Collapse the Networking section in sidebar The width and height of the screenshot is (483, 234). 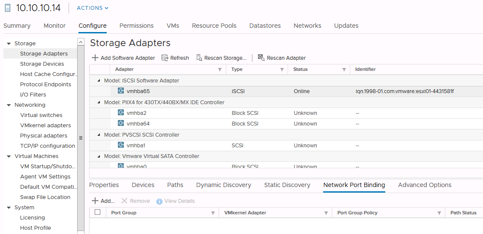pos(9,105)
